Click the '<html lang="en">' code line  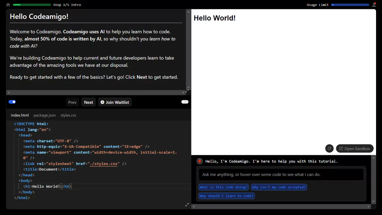click(32, 130)
